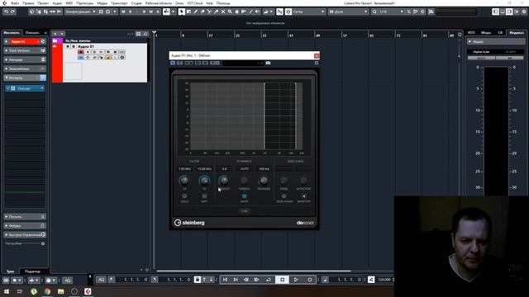
Task: Click the Steinberg logo in plugin
Action: pos(189,223)
